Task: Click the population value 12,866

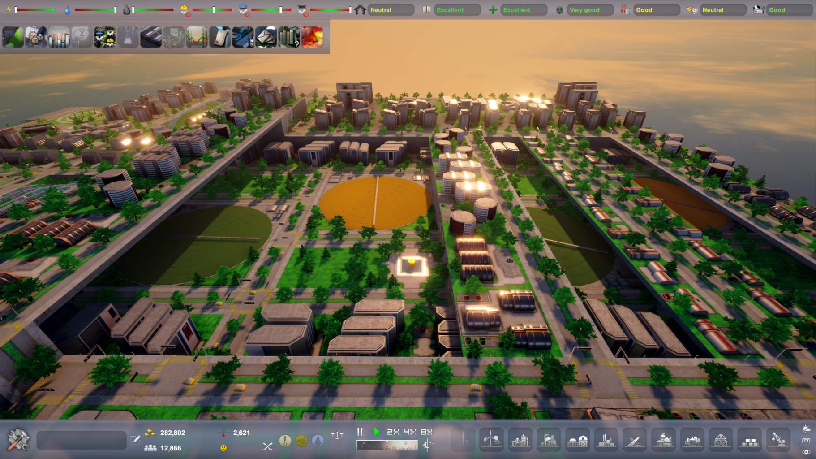Action: coord(171,448)
